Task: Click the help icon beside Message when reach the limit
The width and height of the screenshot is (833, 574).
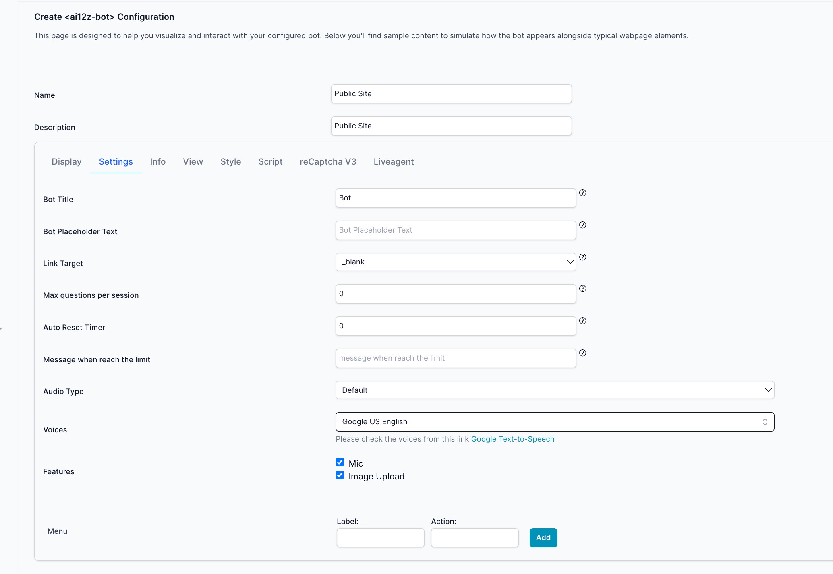Action: tap(582, 353)
